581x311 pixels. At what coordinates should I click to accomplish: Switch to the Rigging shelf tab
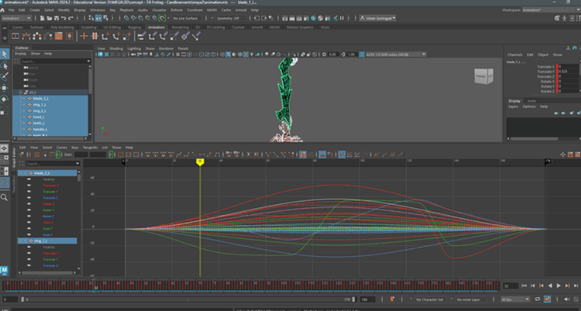coord(134,27)
